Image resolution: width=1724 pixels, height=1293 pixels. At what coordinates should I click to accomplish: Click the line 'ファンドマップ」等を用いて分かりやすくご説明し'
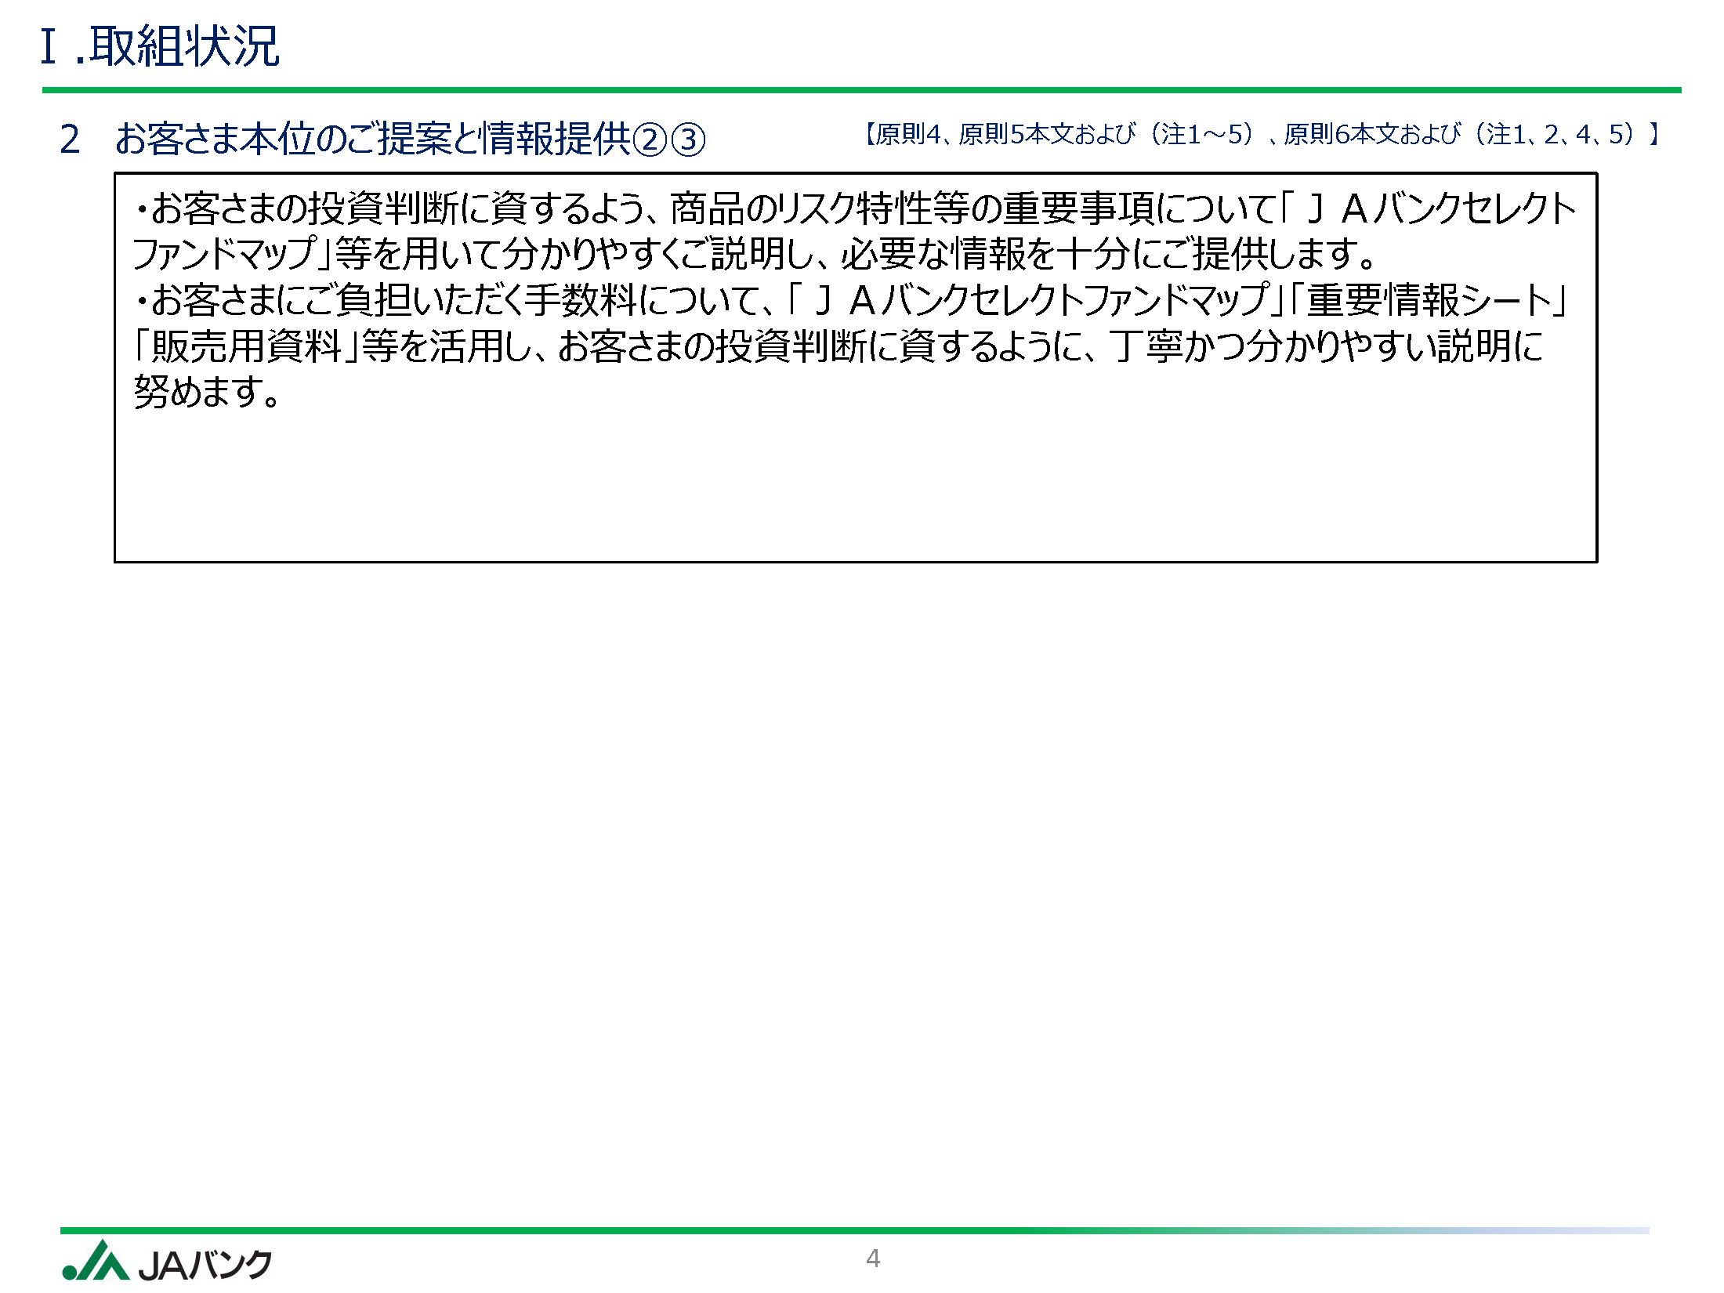[756, 253]
